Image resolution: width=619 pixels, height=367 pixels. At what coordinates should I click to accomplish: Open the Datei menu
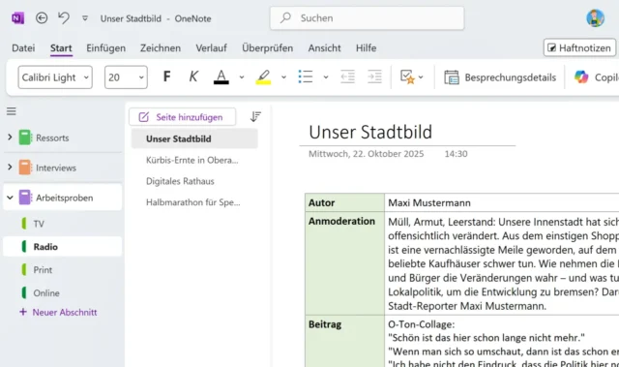pos(23,47)
